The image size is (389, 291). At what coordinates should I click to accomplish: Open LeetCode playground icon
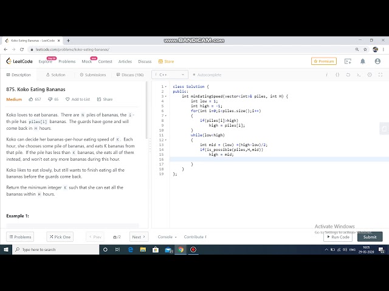[348, 61]
